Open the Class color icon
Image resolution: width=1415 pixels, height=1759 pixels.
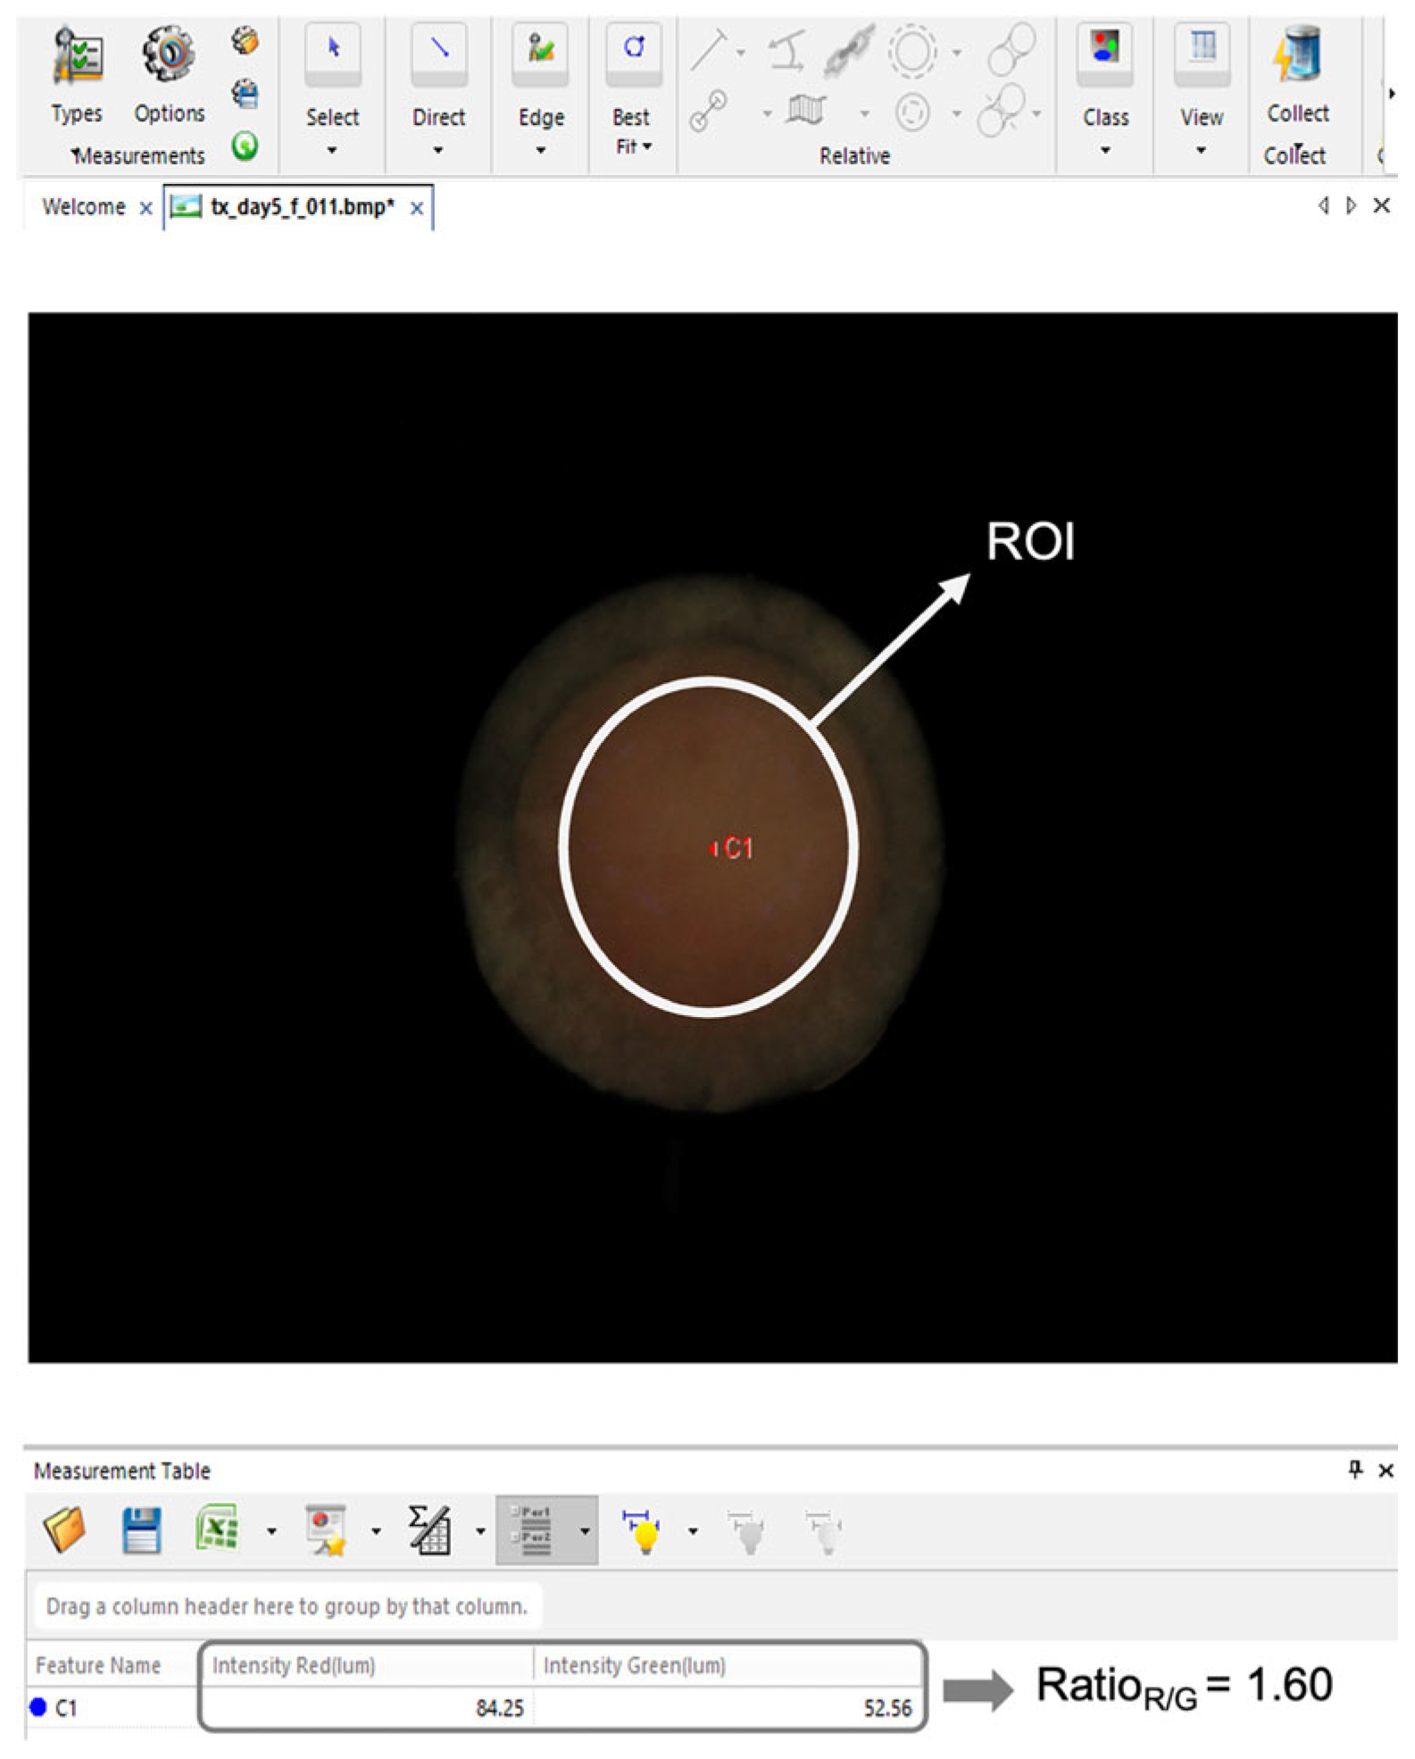pos(1104,54)
